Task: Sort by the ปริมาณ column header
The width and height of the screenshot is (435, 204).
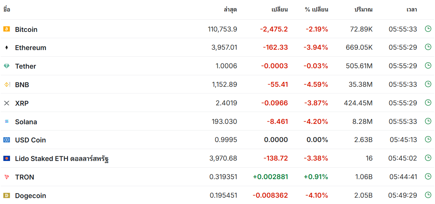Action: (x=363, y=10)
